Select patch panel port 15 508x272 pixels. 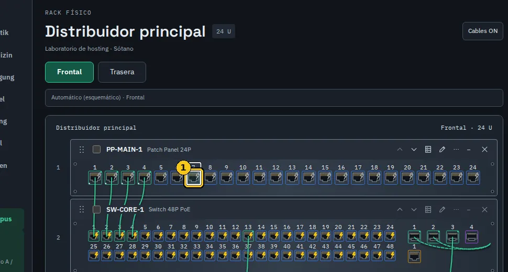[325, 178]
